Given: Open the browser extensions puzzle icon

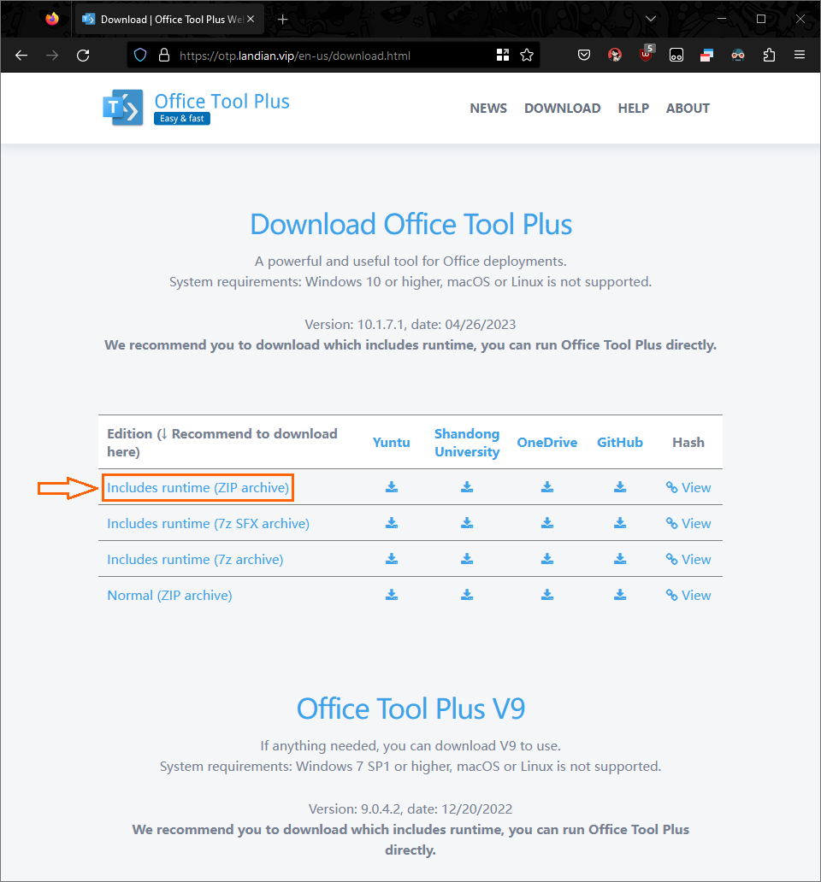Looking at the screenshot, I should pos(769,55).
